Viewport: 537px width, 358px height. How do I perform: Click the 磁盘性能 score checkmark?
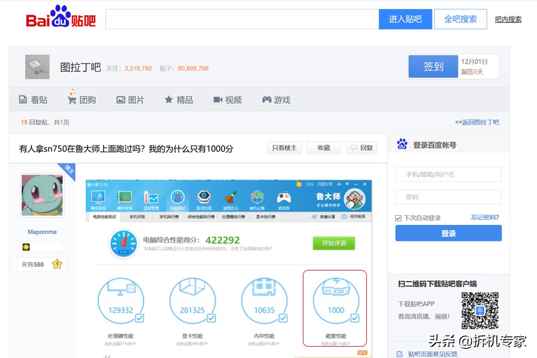click(x=354, y=318)
